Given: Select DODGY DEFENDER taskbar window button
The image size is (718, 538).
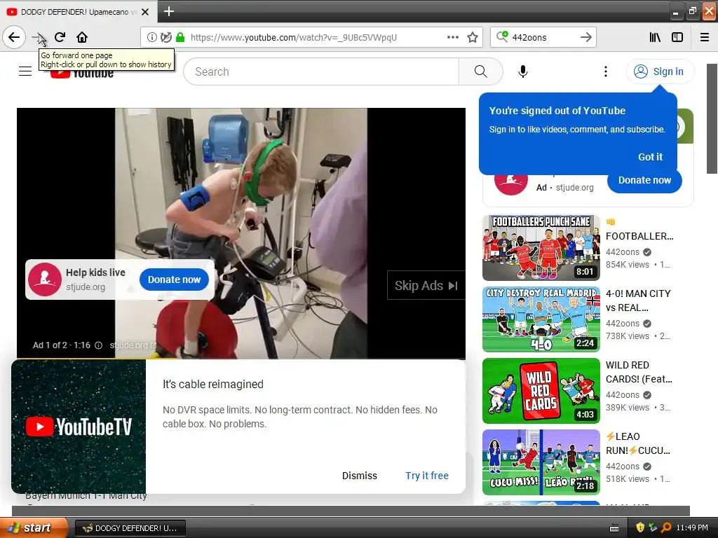Looking at the screenshot, I should click(130, 528).
